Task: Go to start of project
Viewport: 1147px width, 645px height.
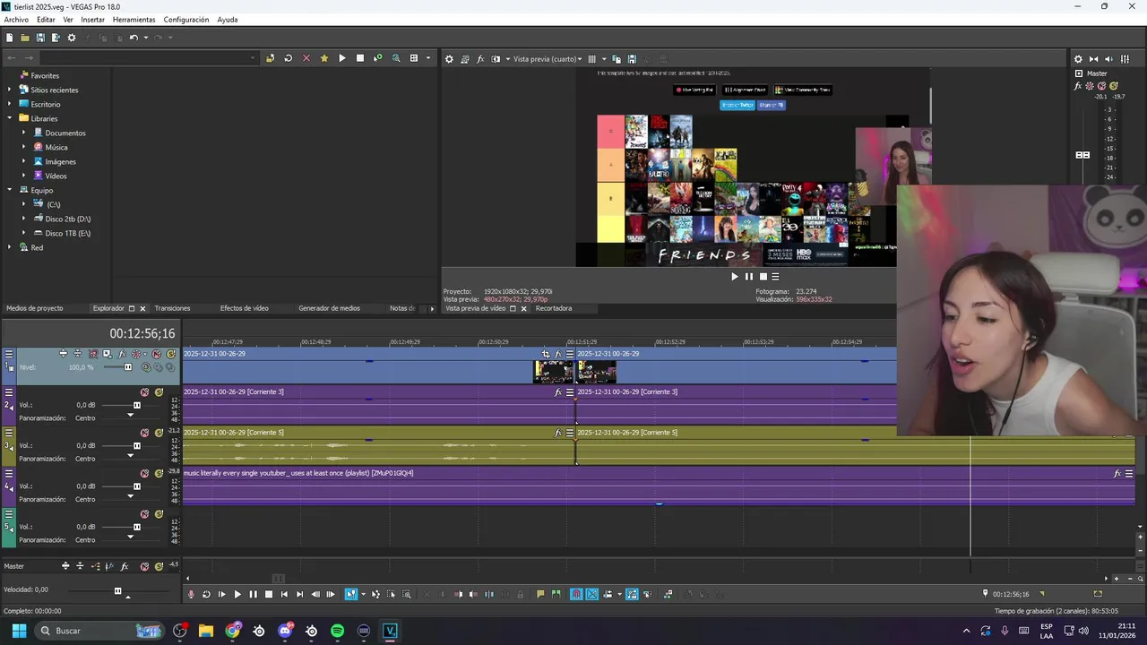Action: (284, 594)
